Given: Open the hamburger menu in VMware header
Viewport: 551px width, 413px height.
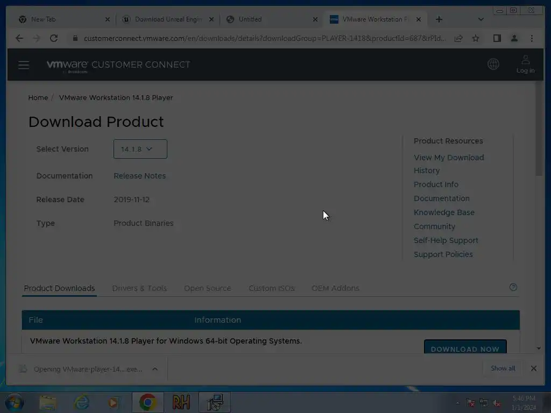Looking at the screenshot, I should pos(24,65).
